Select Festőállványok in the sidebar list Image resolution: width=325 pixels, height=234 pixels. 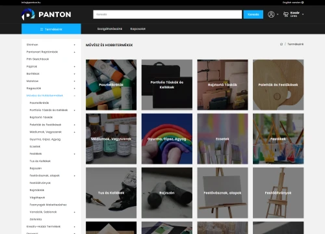(40, 183)
